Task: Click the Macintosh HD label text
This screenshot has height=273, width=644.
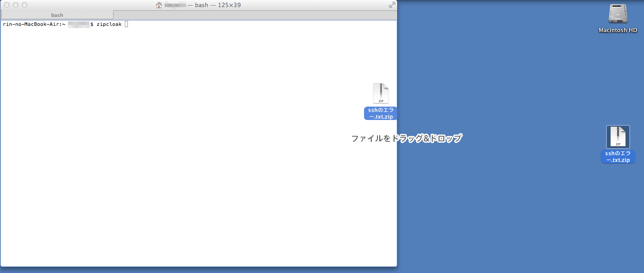Action: [x=618, y=30]
